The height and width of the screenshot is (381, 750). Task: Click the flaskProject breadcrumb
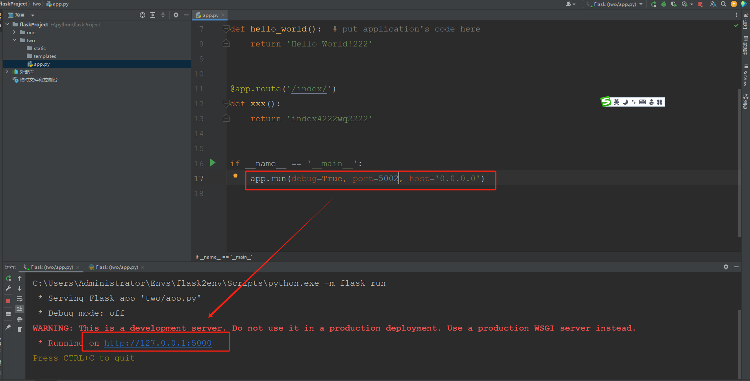14,4
